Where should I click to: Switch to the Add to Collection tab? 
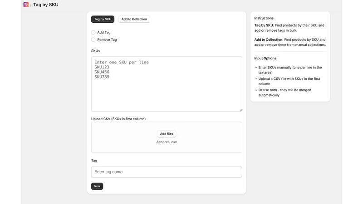[134, 19]
